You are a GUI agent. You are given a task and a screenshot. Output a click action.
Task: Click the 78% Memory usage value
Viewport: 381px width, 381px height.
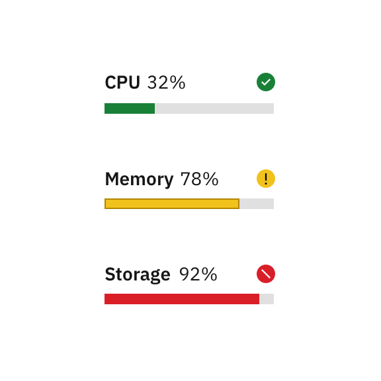tap(200, 179)
